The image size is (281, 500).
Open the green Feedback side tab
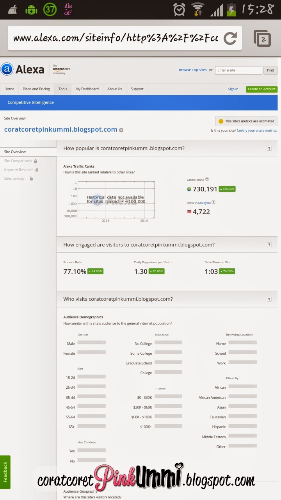pos(5,472)
